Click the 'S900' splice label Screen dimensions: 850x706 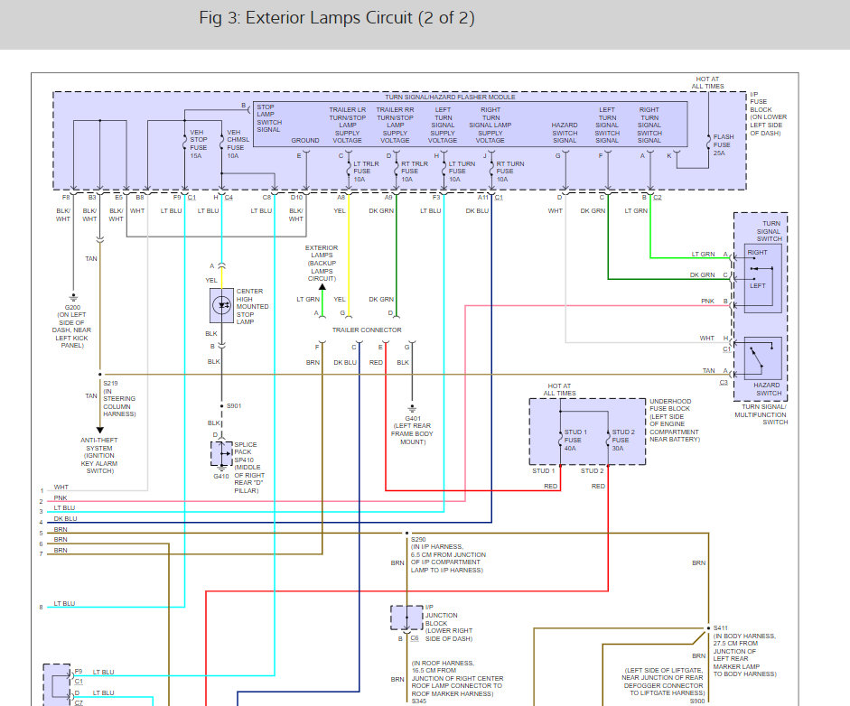pyautogui.click(x=697, y=701)
